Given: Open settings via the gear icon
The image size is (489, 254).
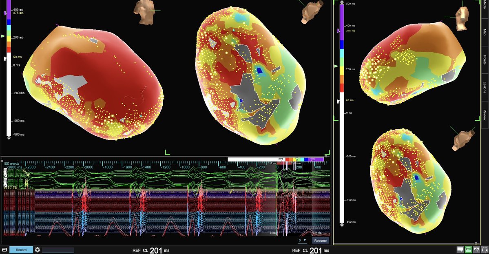Looking at the screenshot, I should [x=38, y=250].
